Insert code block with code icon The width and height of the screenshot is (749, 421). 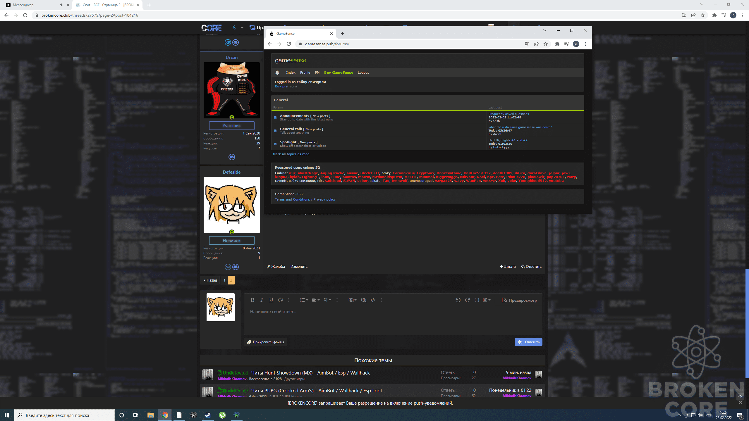click(x=373, y=300)
